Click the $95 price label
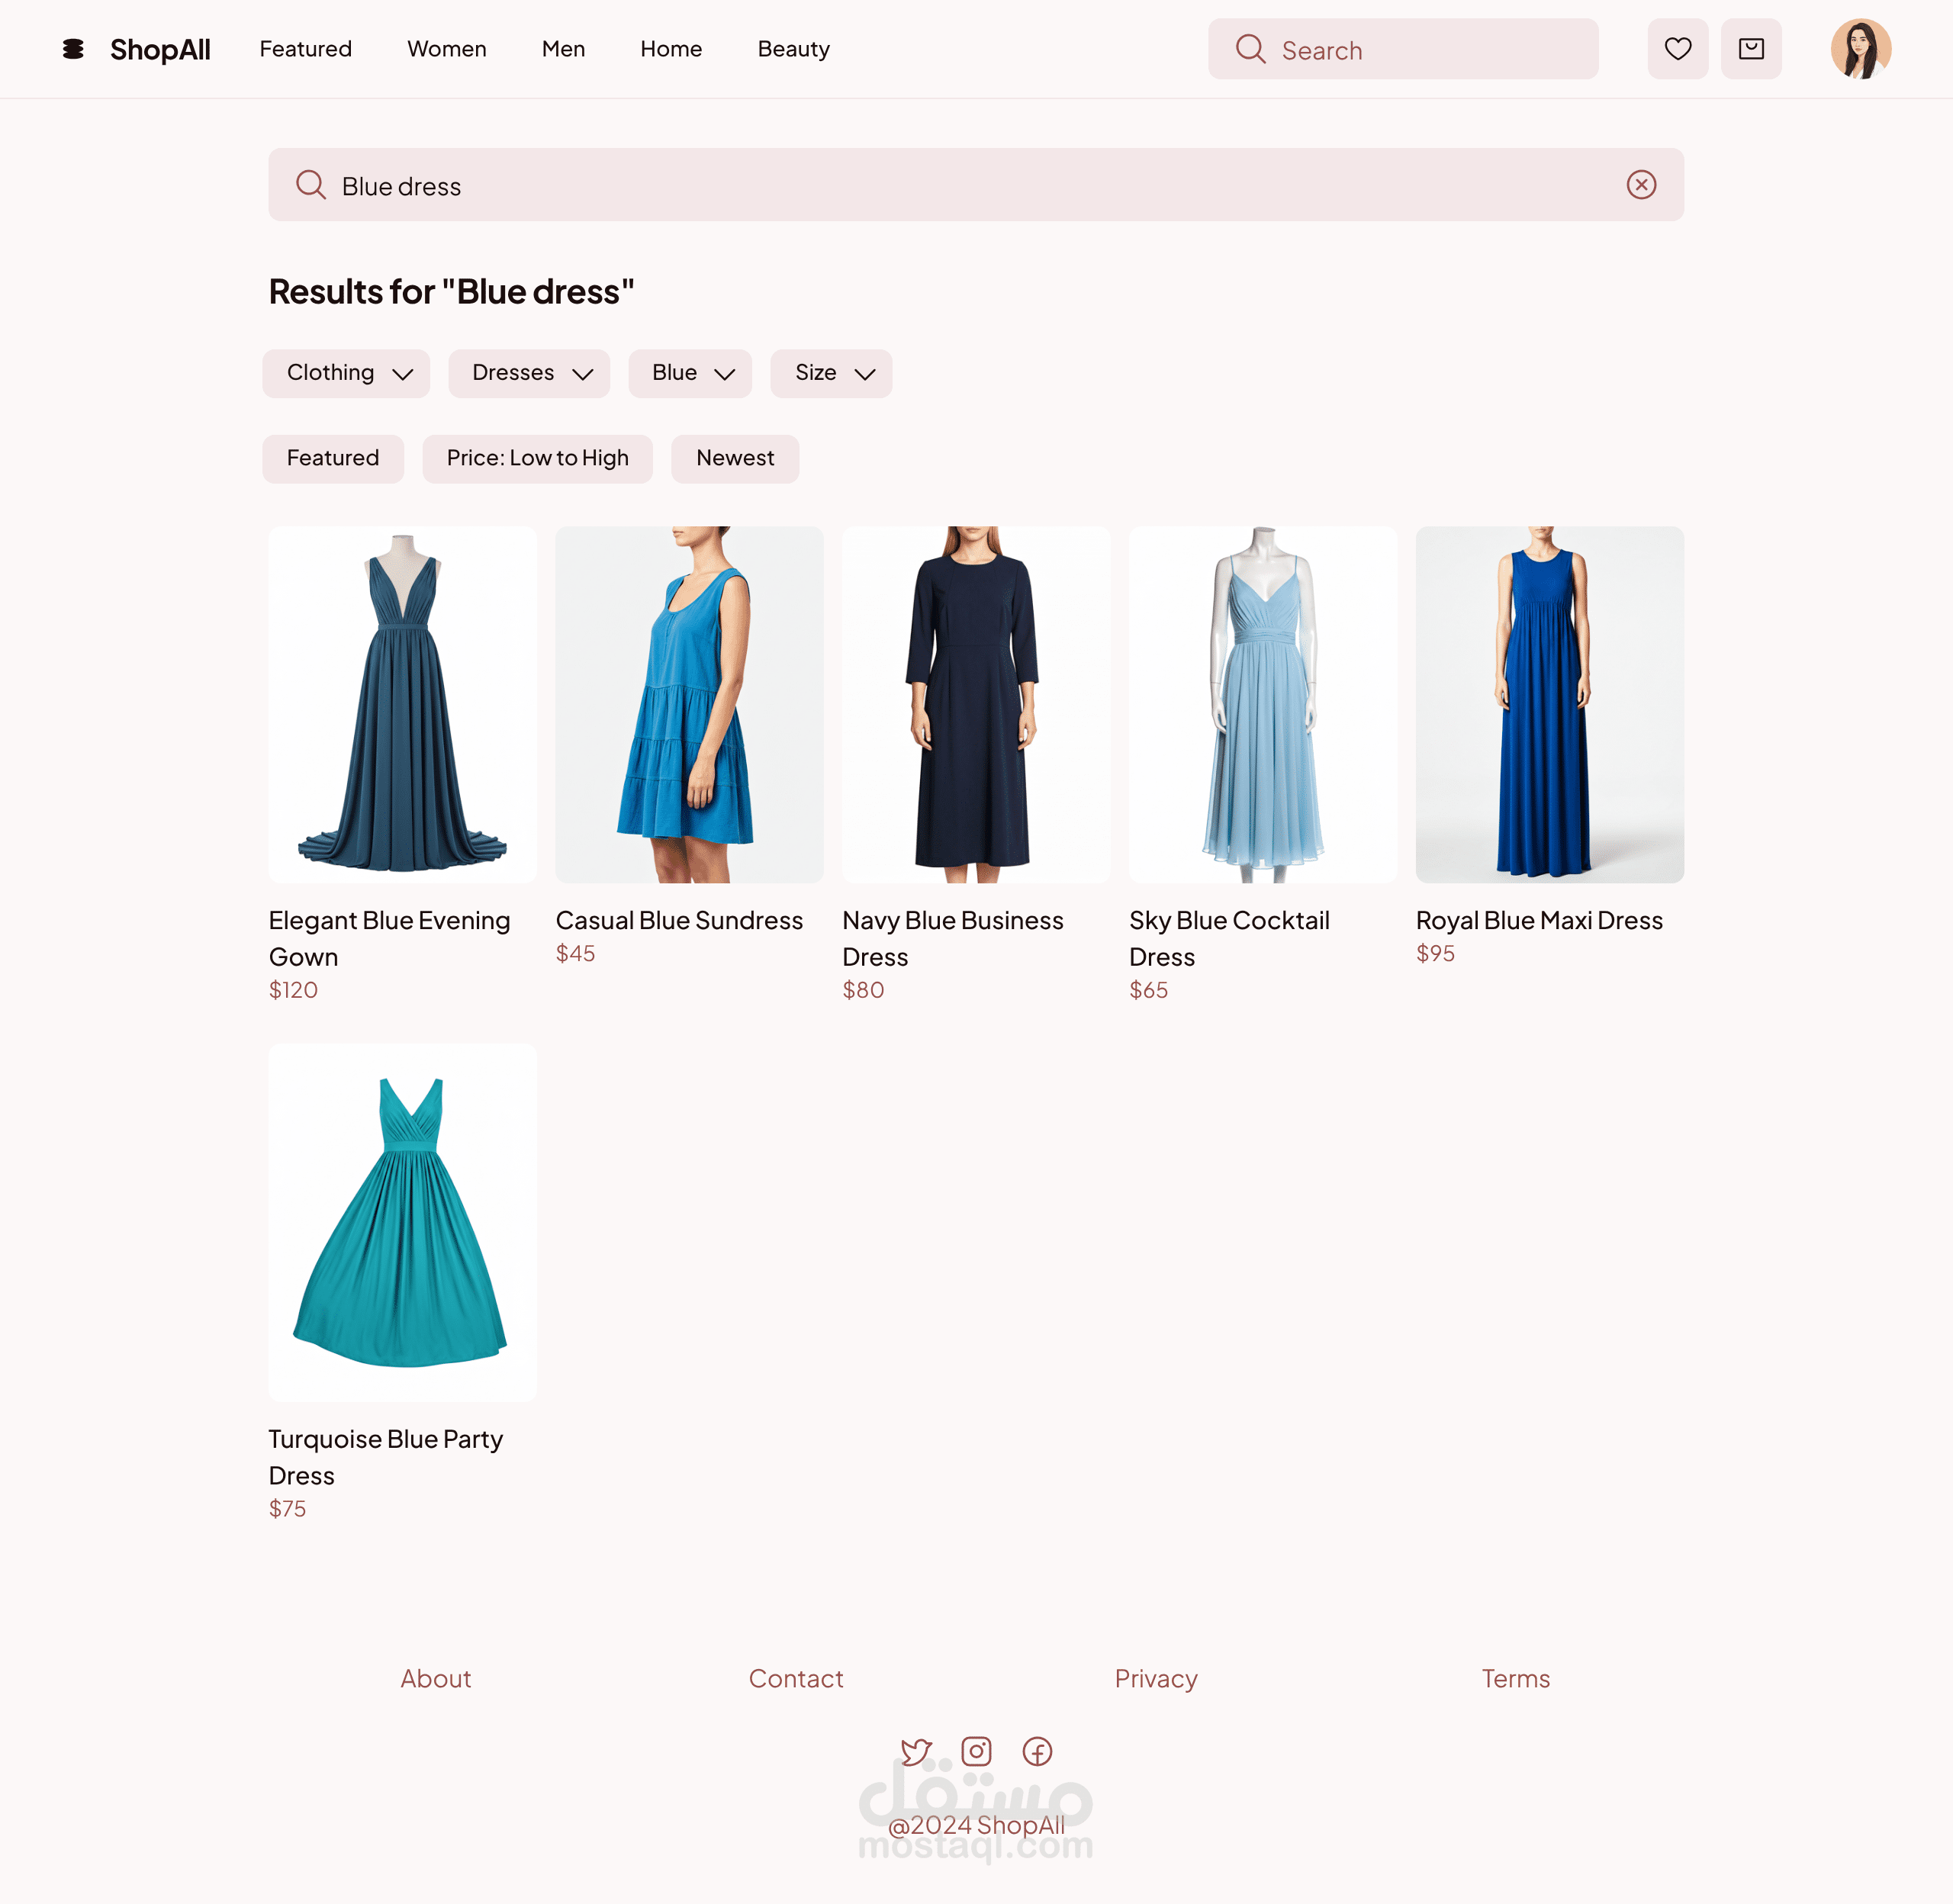 point(1435,954)
